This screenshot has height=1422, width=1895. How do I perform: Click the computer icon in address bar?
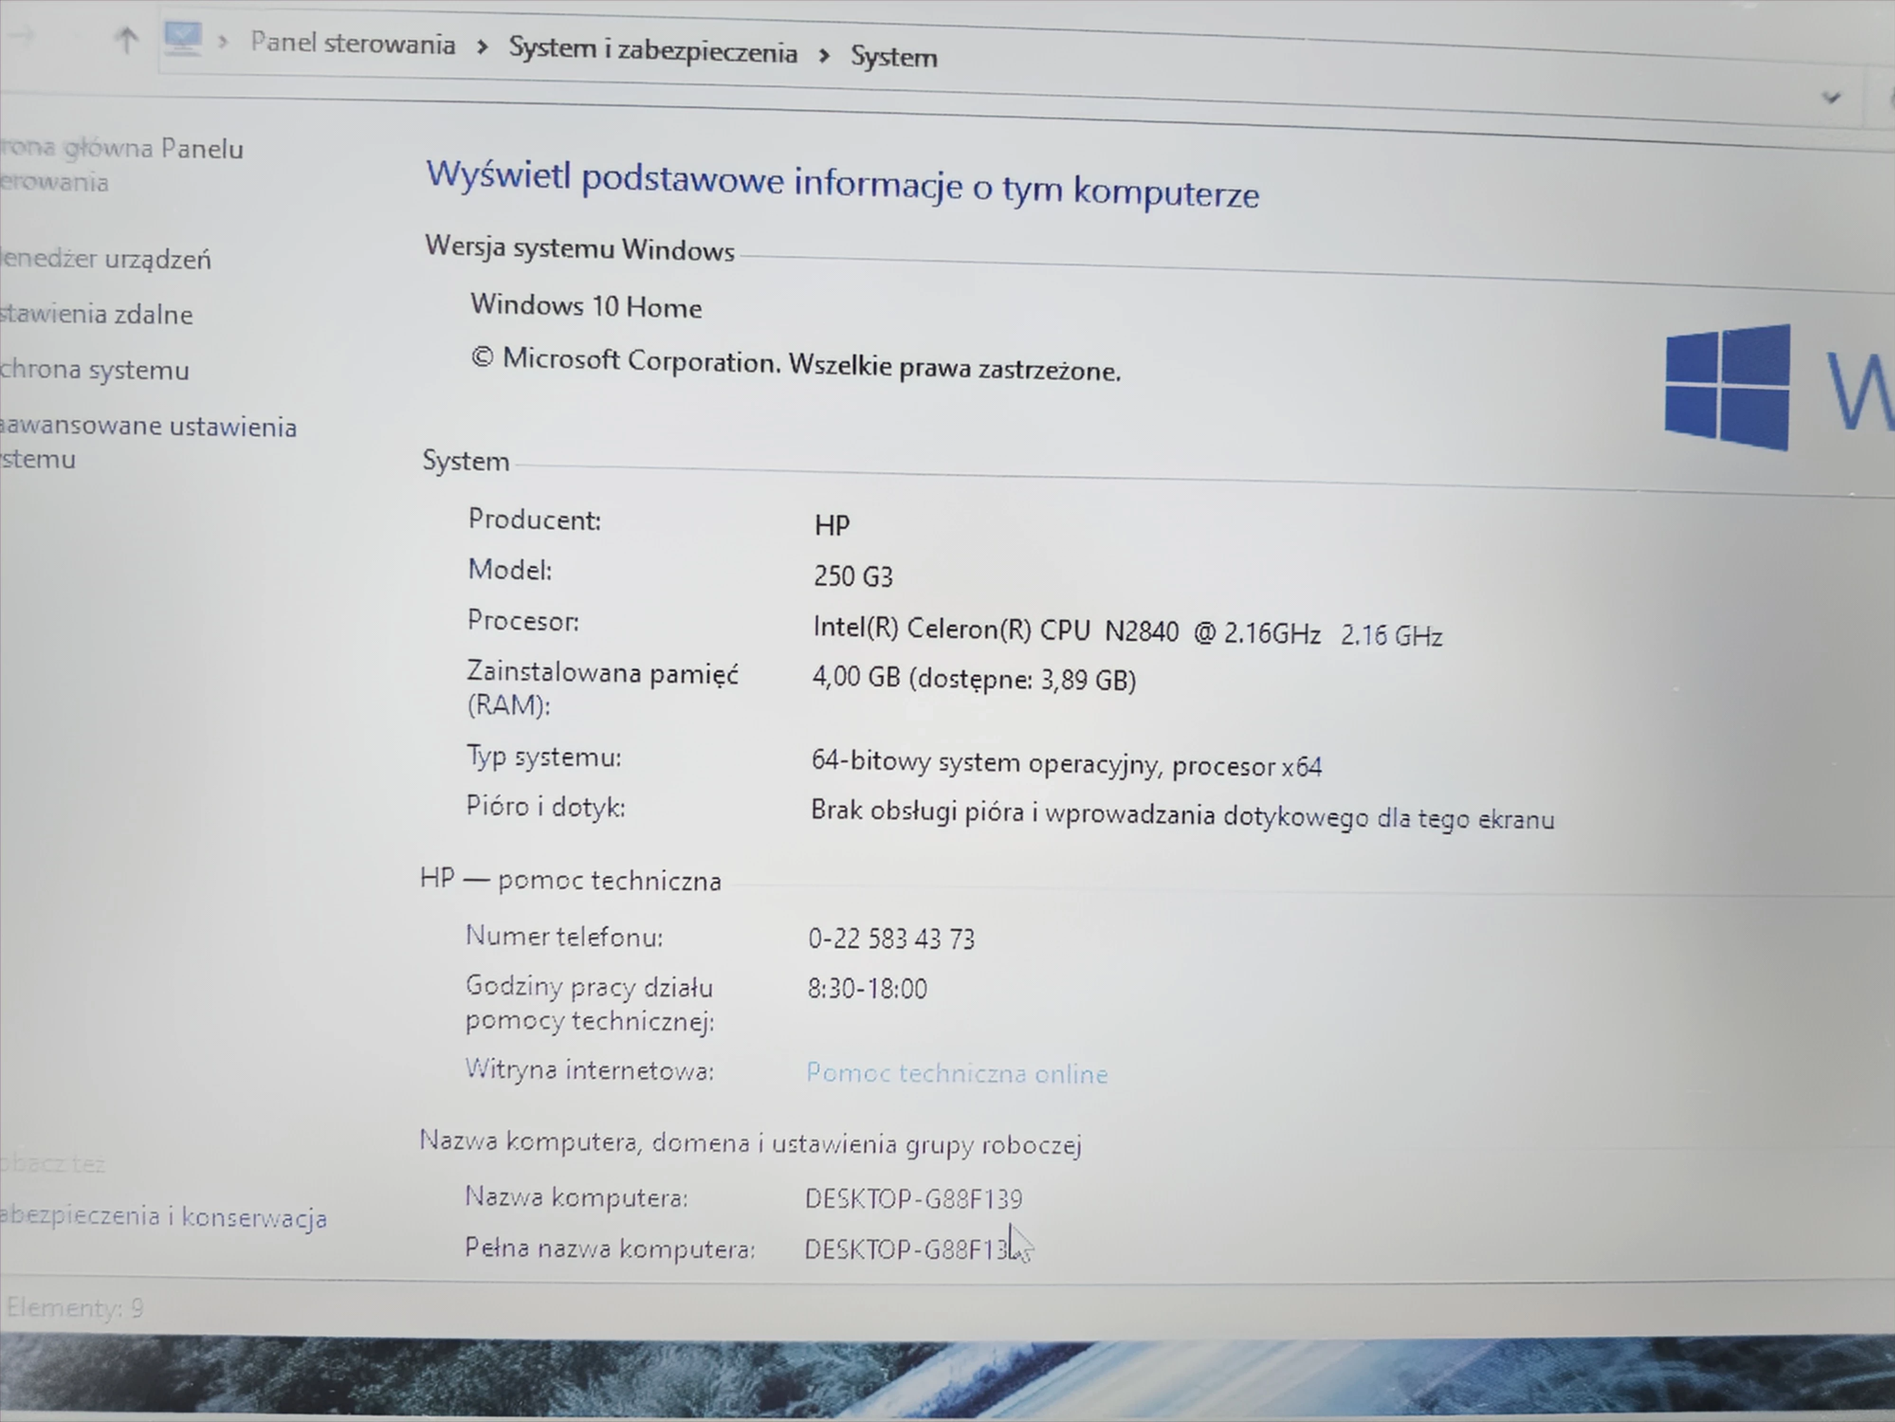pyautogui.click(x=183, y=39)
